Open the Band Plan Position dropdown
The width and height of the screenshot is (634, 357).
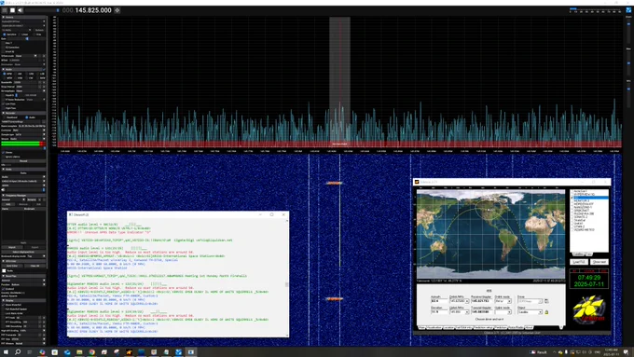pyautogui.click(x=28, y=284)
